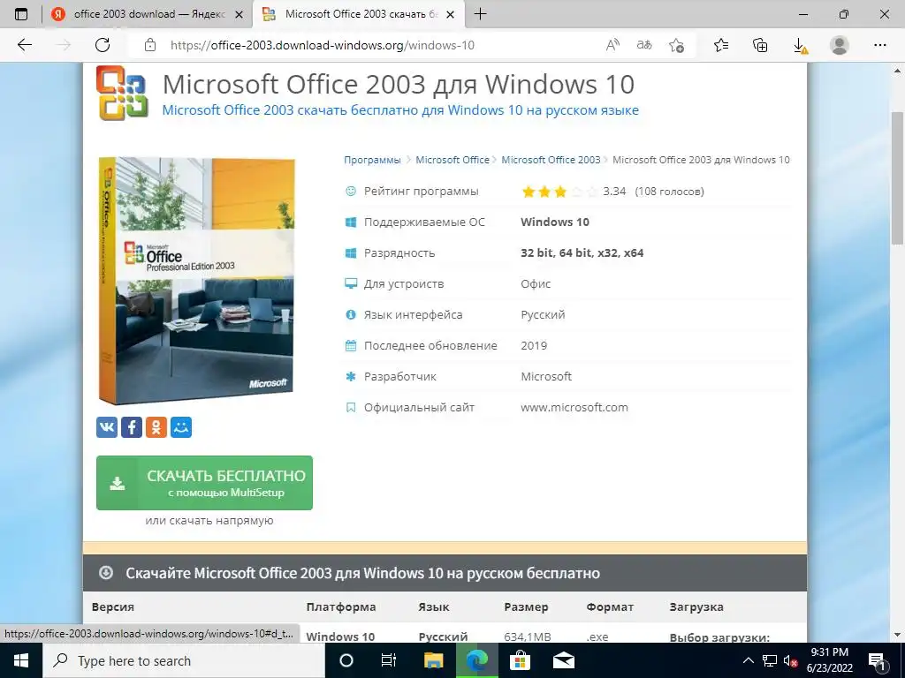Share the page on Facebook
Viewport: 905px width, 678px height.
point(132,427)
